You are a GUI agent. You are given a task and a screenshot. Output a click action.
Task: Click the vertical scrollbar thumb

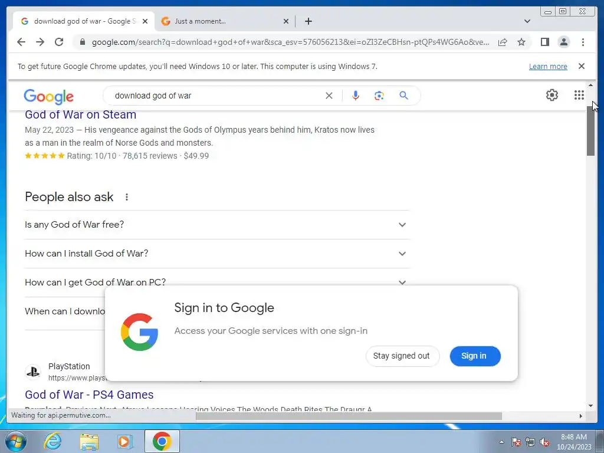click(x=591, y=131)
